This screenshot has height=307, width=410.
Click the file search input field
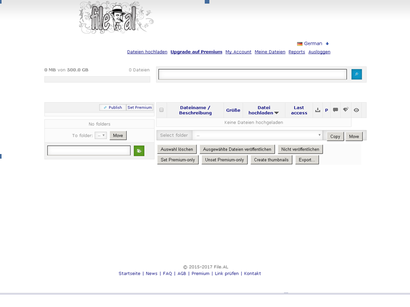(253, 74)
